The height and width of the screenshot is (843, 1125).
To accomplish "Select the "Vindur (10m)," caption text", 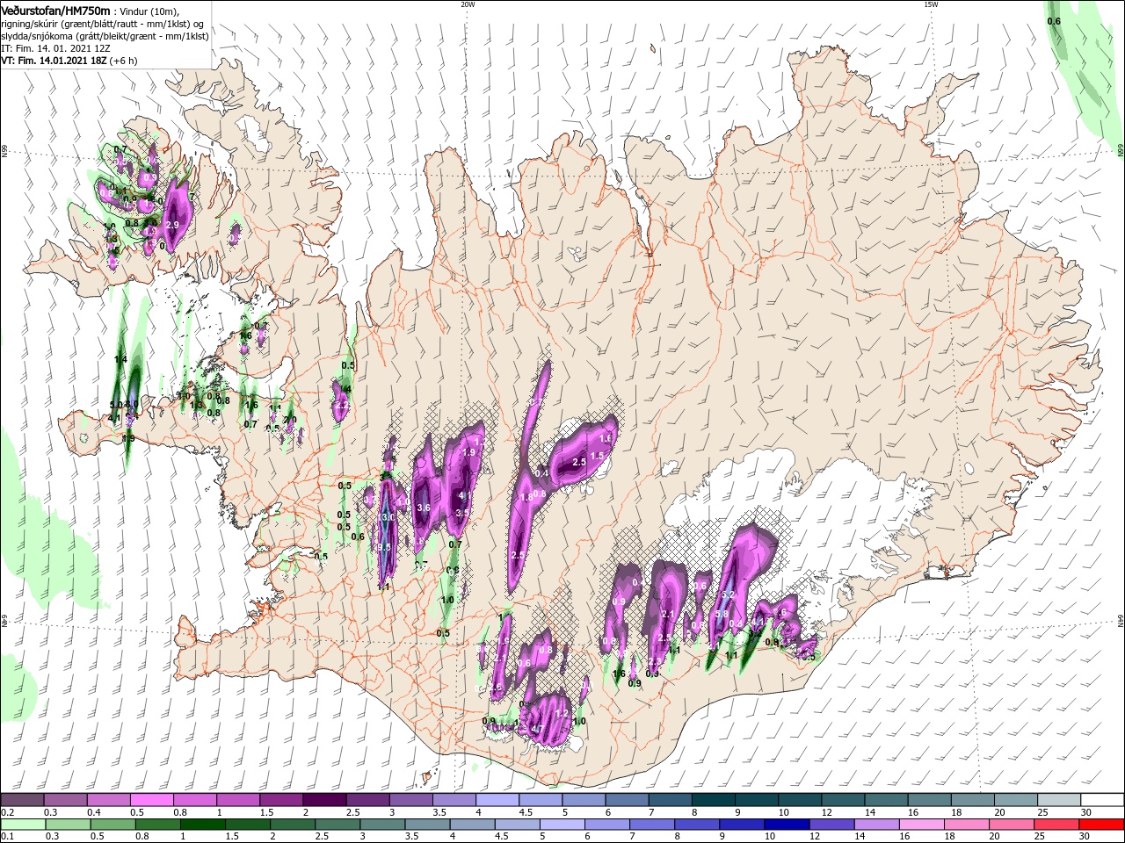I will click(151, 11).
